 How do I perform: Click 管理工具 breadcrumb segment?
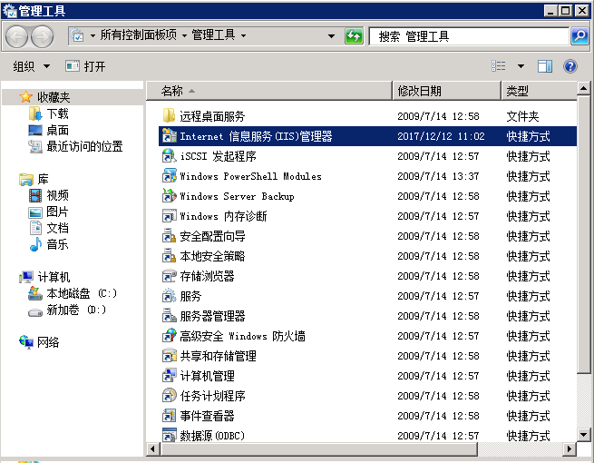[213, 35]
